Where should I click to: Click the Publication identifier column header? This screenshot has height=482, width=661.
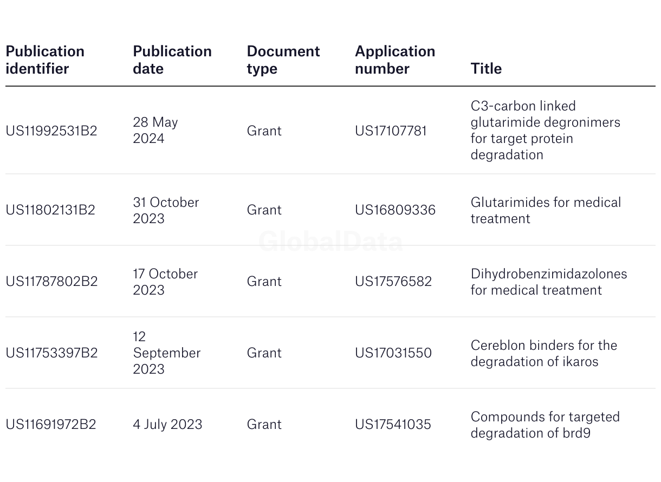(45, 60)
